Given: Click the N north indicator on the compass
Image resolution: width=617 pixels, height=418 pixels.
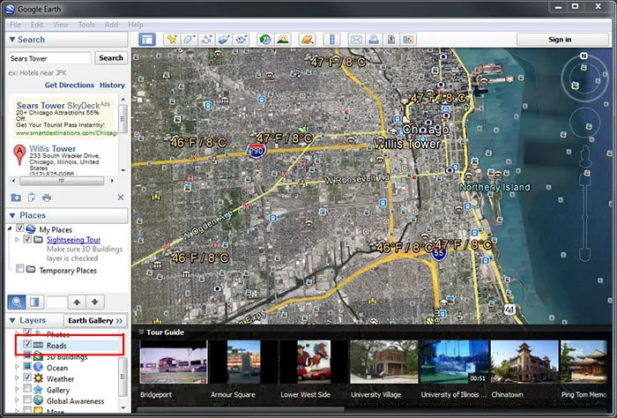Looking at the screenshot, I should coord(584,56).
